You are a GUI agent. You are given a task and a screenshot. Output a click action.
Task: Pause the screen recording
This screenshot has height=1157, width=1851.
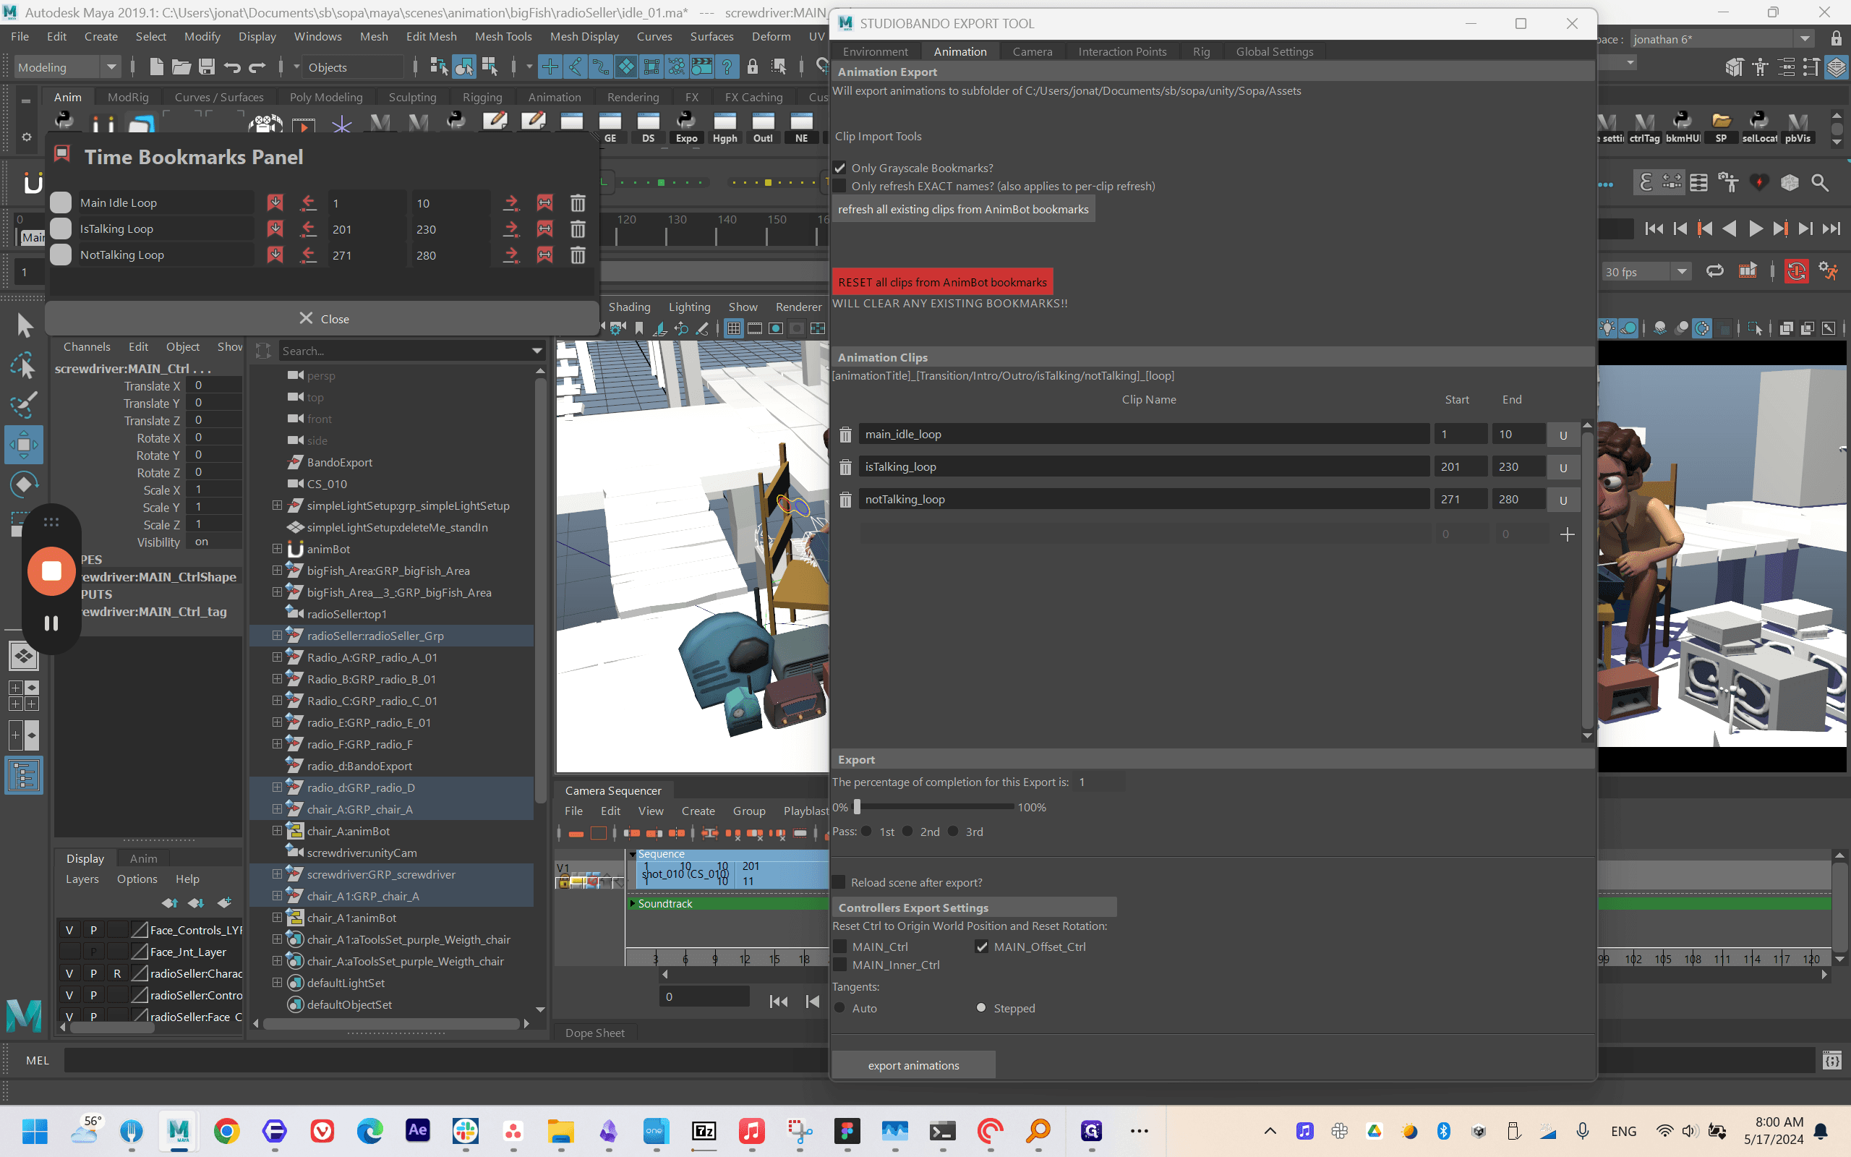51,623
